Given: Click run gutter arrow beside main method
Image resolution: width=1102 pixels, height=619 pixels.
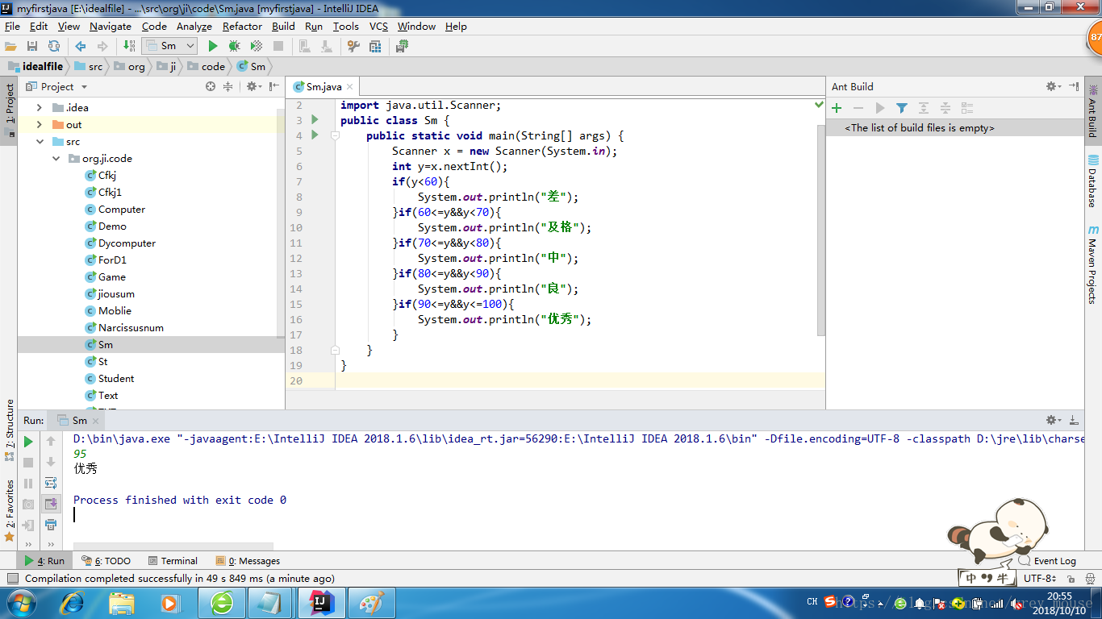Looking at the screenshot, I should coord(315,135).
